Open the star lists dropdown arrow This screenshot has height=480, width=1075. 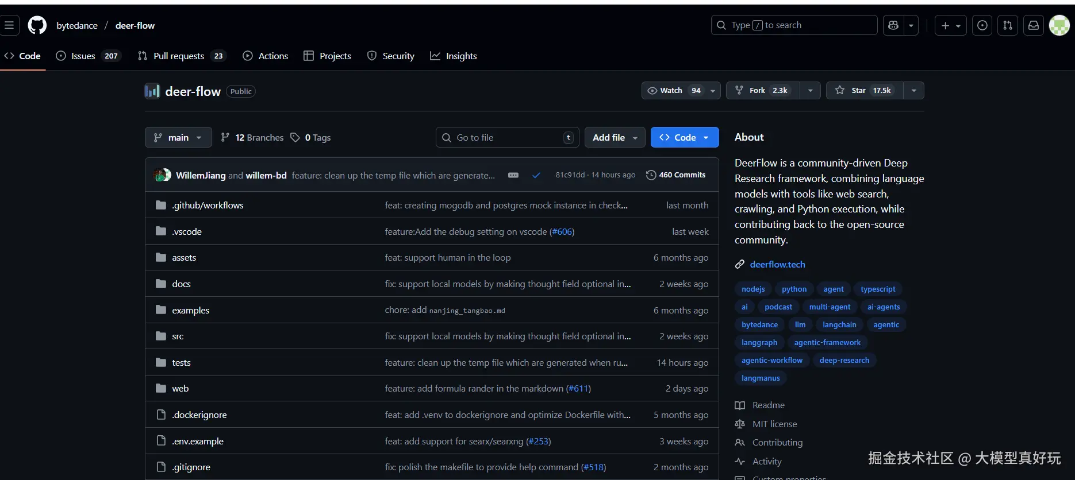click(913, 91)
